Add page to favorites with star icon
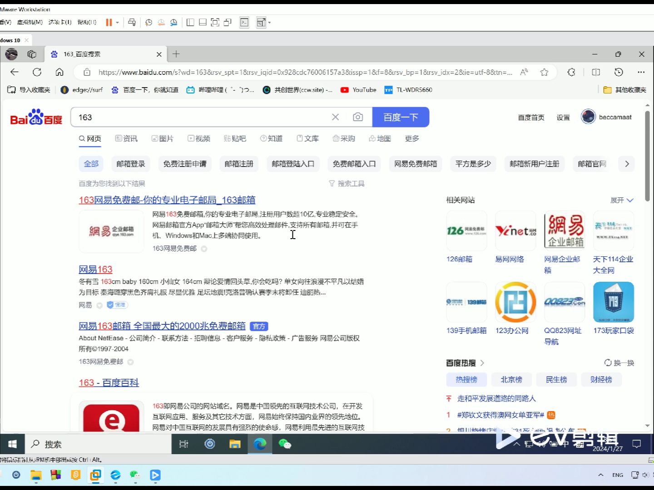The height and width of the screenshot is (490, 654). point(544,72)
